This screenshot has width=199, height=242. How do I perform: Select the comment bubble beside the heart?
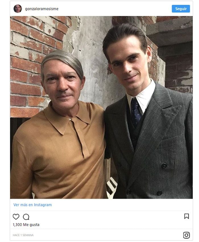[26, 217]
